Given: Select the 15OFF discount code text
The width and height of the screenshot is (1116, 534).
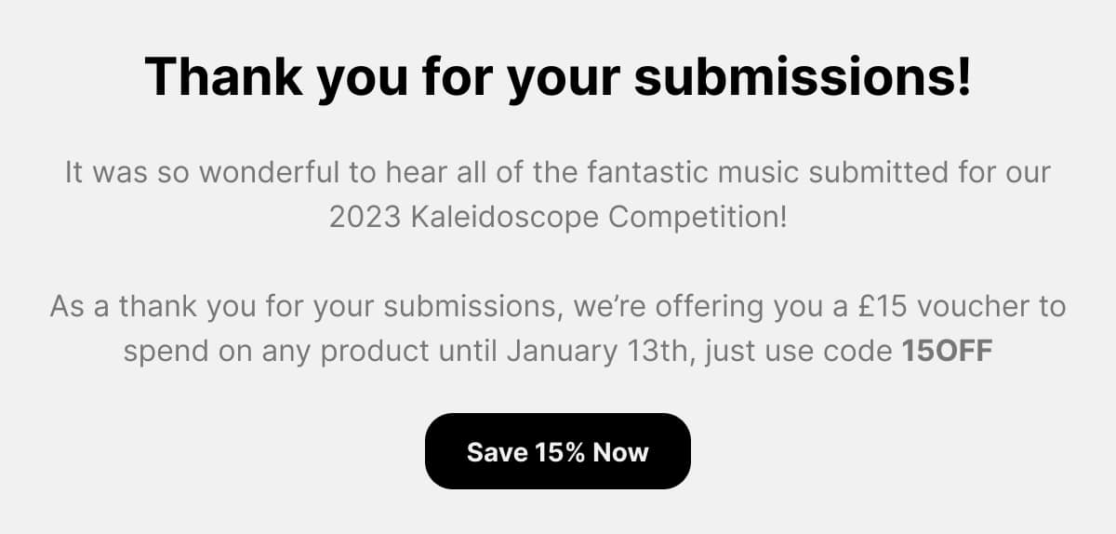Looking at the screenshot, I should pos(948,353).
